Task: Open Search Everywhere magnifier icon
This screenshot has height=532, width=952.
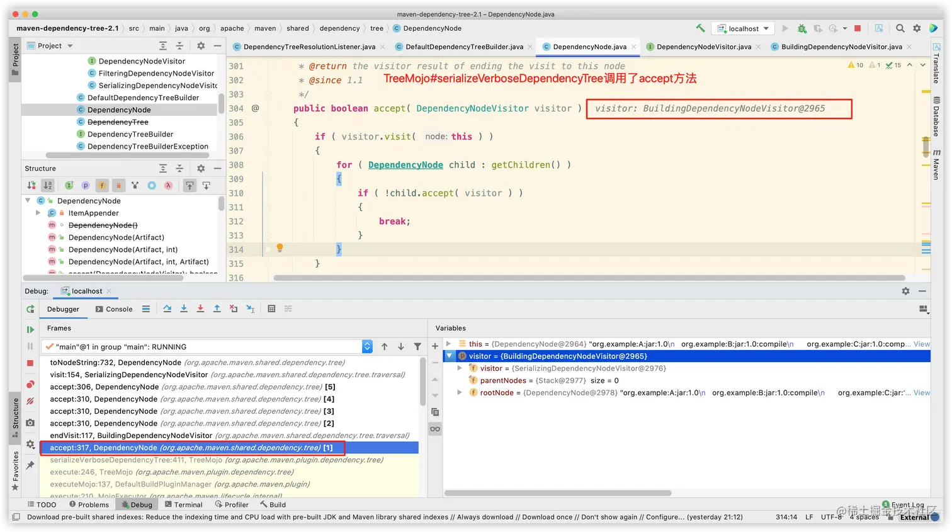Action: tap(900, 28)
